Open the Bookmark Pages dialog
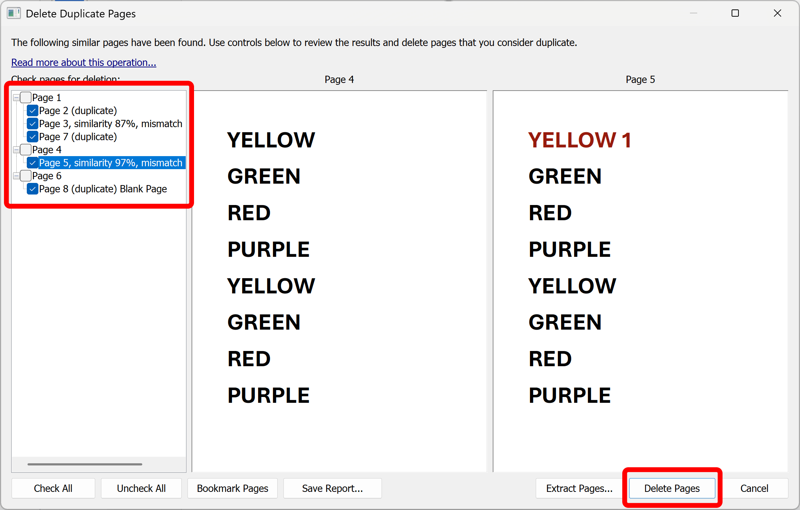Viewport: 800px width, 510px height. 232,488
